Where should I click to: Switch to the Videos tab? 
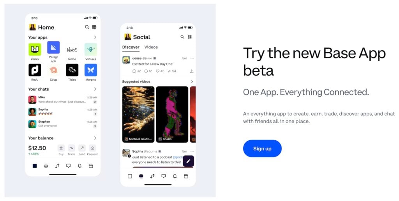(x=151, y=47)
